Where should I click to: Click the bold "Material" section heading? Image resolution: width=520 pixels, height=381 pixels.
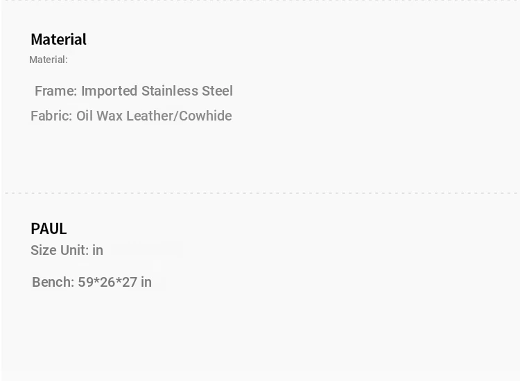(58, 39)
